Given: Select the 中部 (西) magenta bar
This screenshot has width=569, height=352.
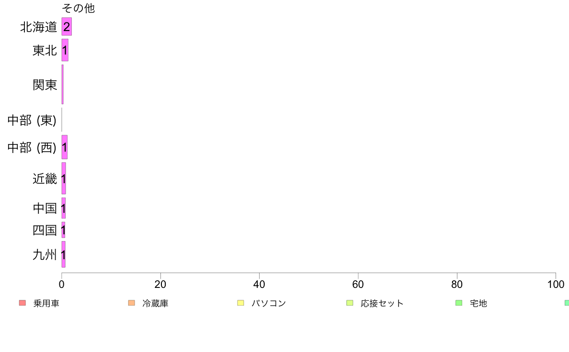Looking at the screenshot, I should coord(65,147).
